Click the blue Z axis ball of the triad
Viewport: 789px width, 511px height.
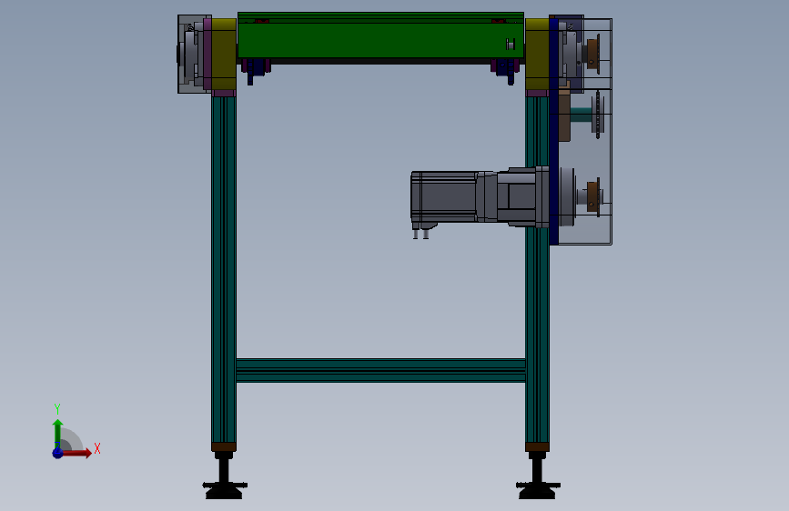(57, 453)
